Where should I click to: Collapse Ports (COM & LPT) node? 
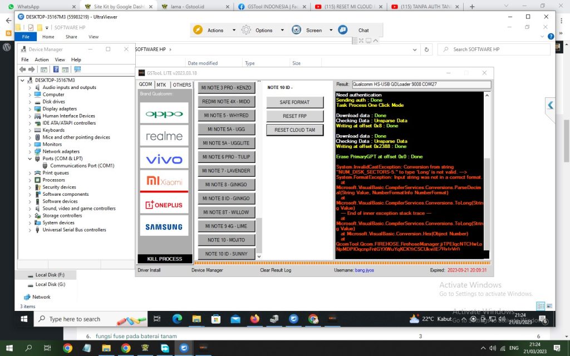[x=30, y=159]
